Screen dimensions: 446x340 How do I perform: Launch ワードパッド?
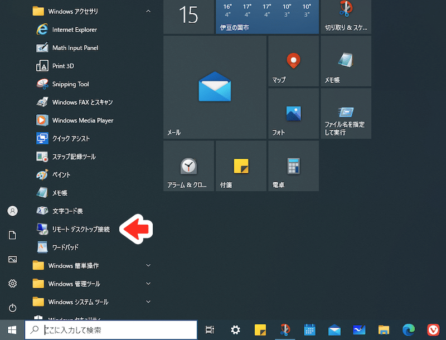(x=91, y=247)
